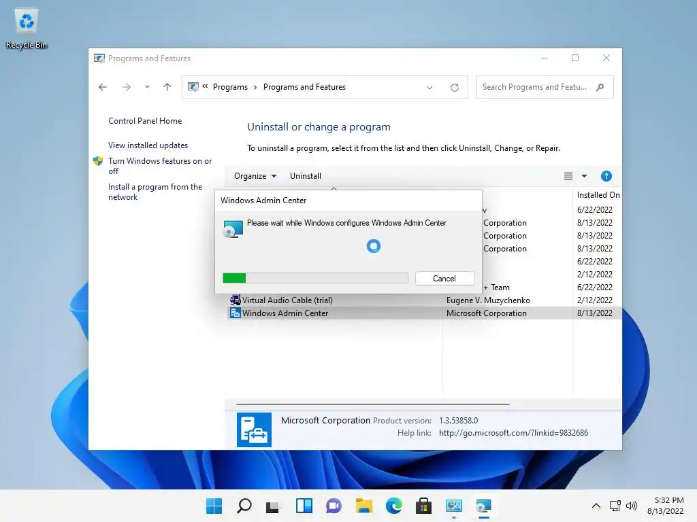
Task: Refresh the Programs and Features list
Action: [454, 88]
